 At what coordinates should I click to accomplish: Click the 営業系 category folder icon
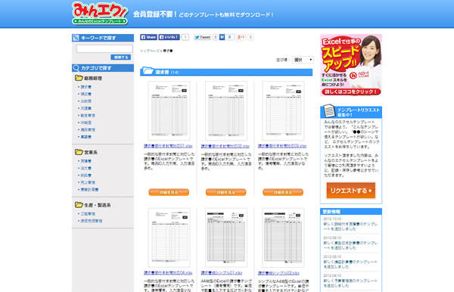point(79,152)
